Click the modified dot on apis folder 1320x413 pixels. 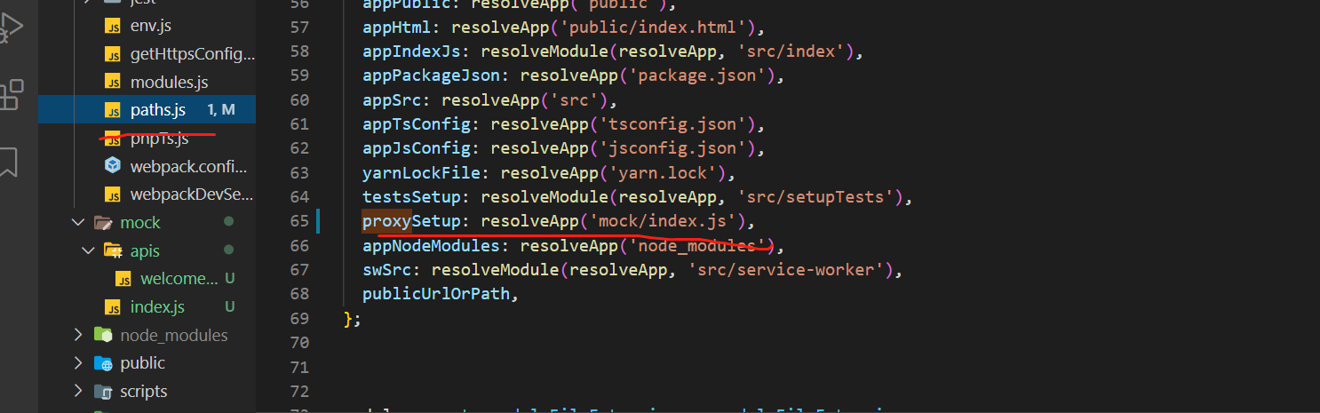click(229, 250)
